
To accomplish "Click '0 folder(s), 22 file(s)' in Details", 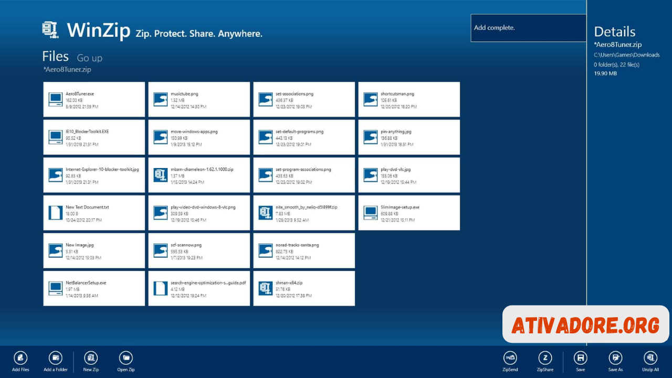I will (617, 65).
